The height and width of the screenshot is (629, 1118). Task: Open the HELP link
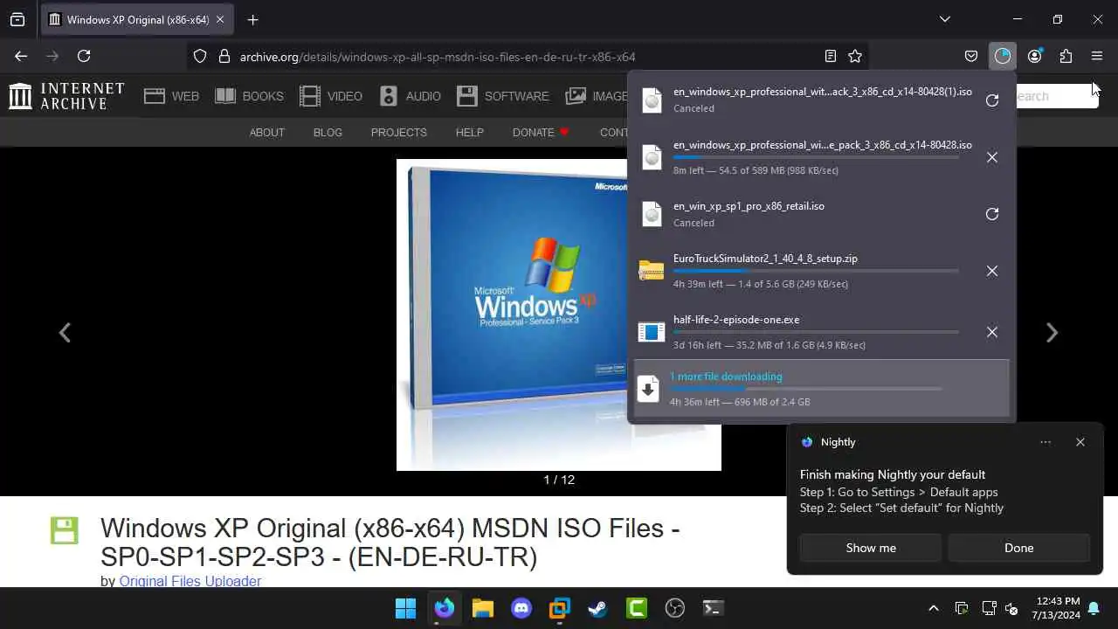pyautogui.click(x=469, y=133)
